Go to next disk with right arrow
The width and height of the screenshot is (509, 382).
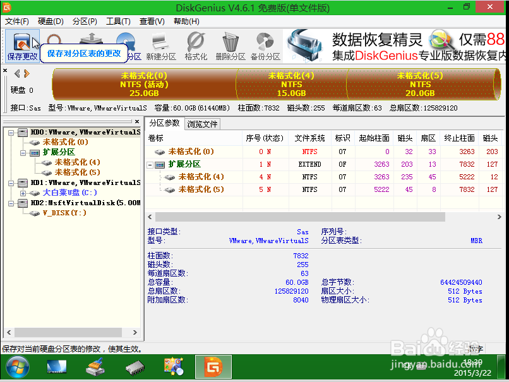tap(27, 74)
